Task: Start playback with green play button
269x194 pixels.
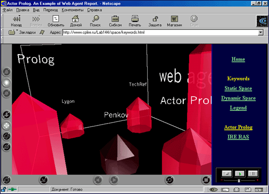Action: click(x=240, y=173)
